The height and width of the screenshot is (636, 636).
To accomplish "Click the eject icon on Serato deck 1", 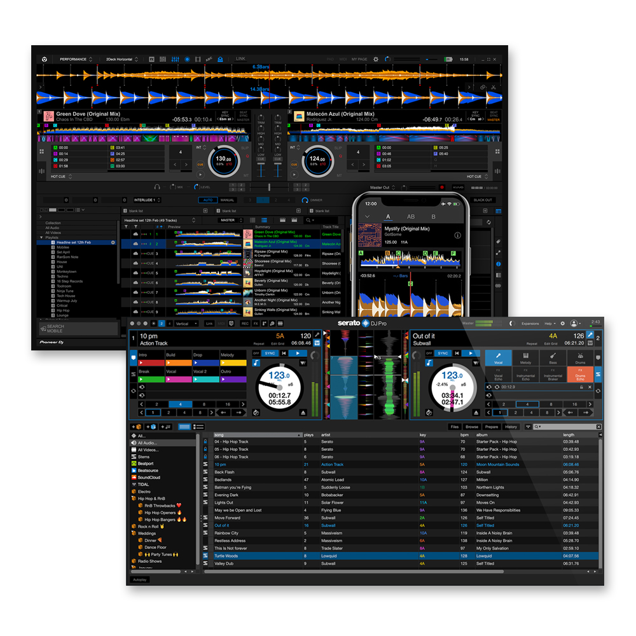I will (x=303, y=413).
